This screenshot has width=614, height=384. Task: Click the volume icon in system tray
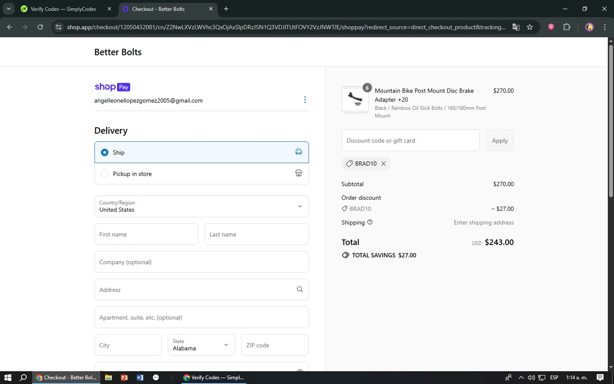coord(531,377)
